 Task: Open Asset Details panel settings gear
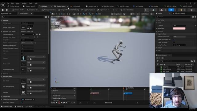point(48,17)
